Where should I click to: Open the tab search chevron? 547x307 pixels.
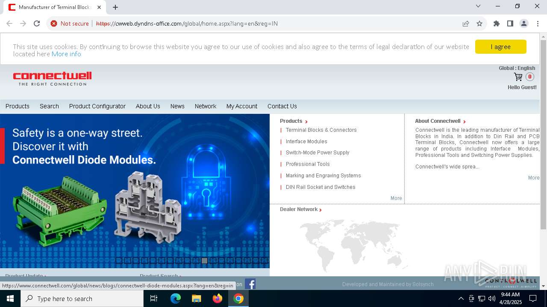(478, 6)
